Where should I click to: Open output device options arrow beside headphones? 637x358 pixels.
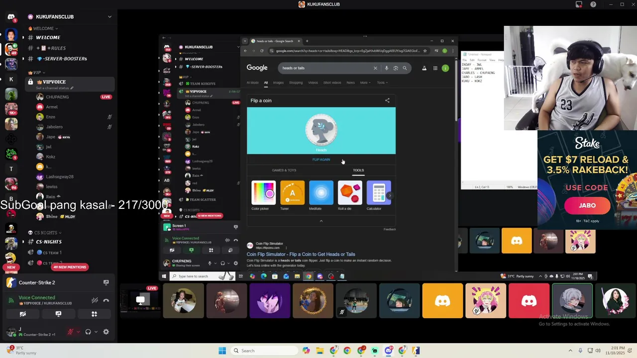pyautogui.click(x=96, y=332)
